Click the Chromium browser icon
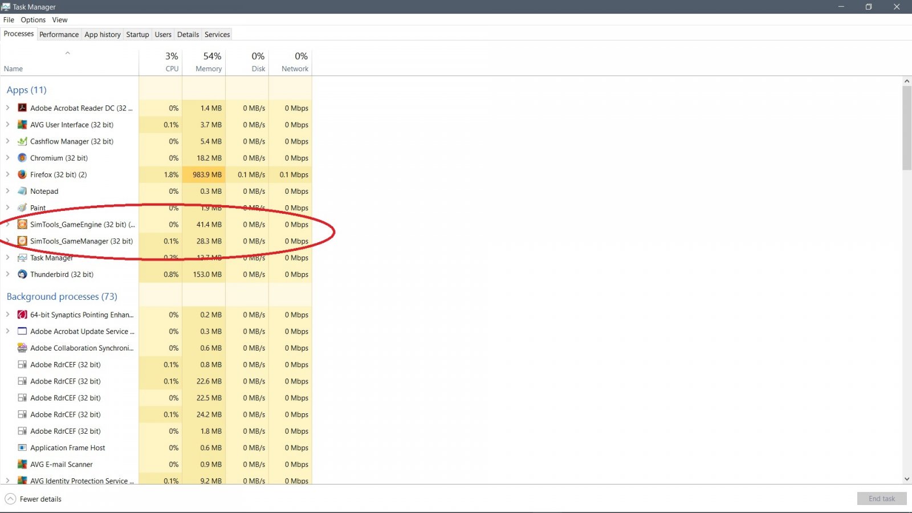Image resolution: width=912 pixels, height=513 pixels. pos(22,158)
